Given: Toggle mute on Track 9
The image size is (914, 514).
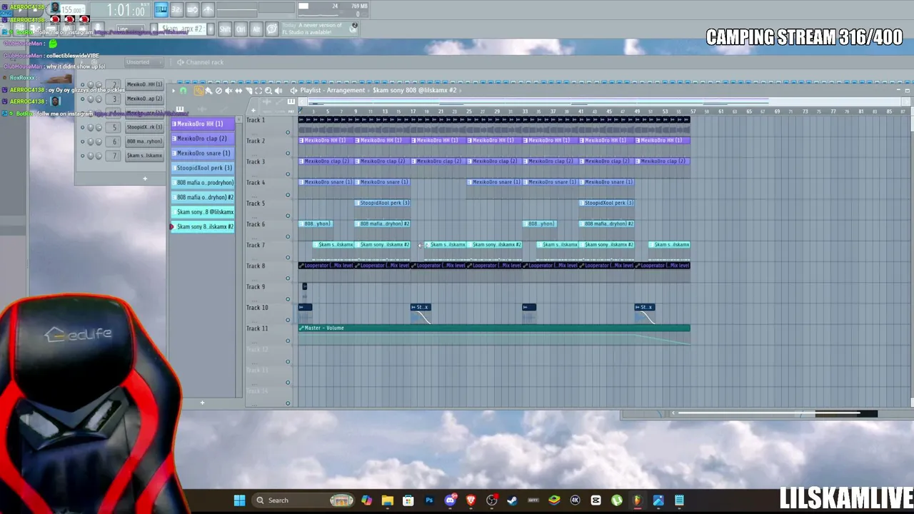Looking at the screenshot, I should coord(288,299).
